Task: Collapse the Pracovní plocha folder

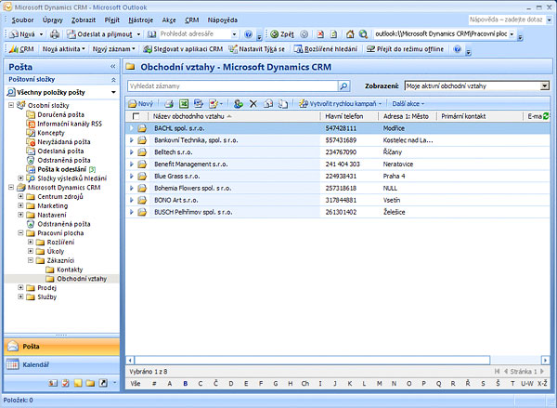Action: point(20,232)
